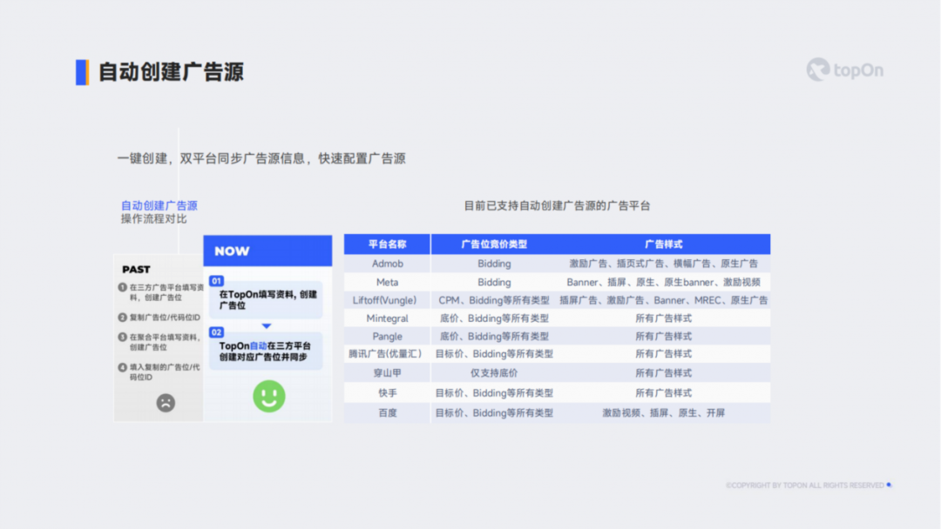The width and height of the screenshot is (941, 529).
Task: Click the Admob cell
Action: pyautogui.click(x=387, y=263)
